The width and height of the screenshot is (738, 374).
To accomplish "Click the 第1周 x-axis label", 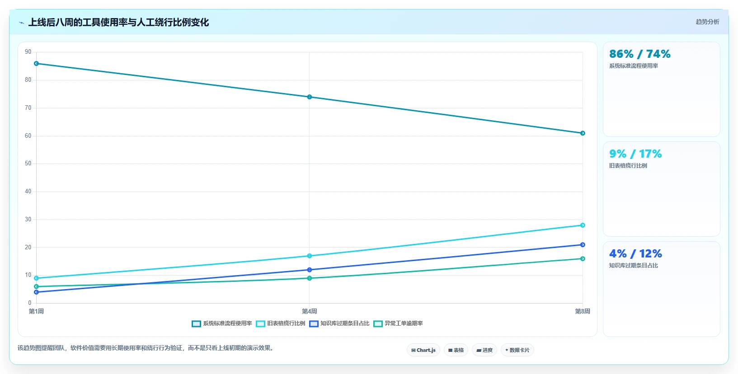I will pos(37,311).
